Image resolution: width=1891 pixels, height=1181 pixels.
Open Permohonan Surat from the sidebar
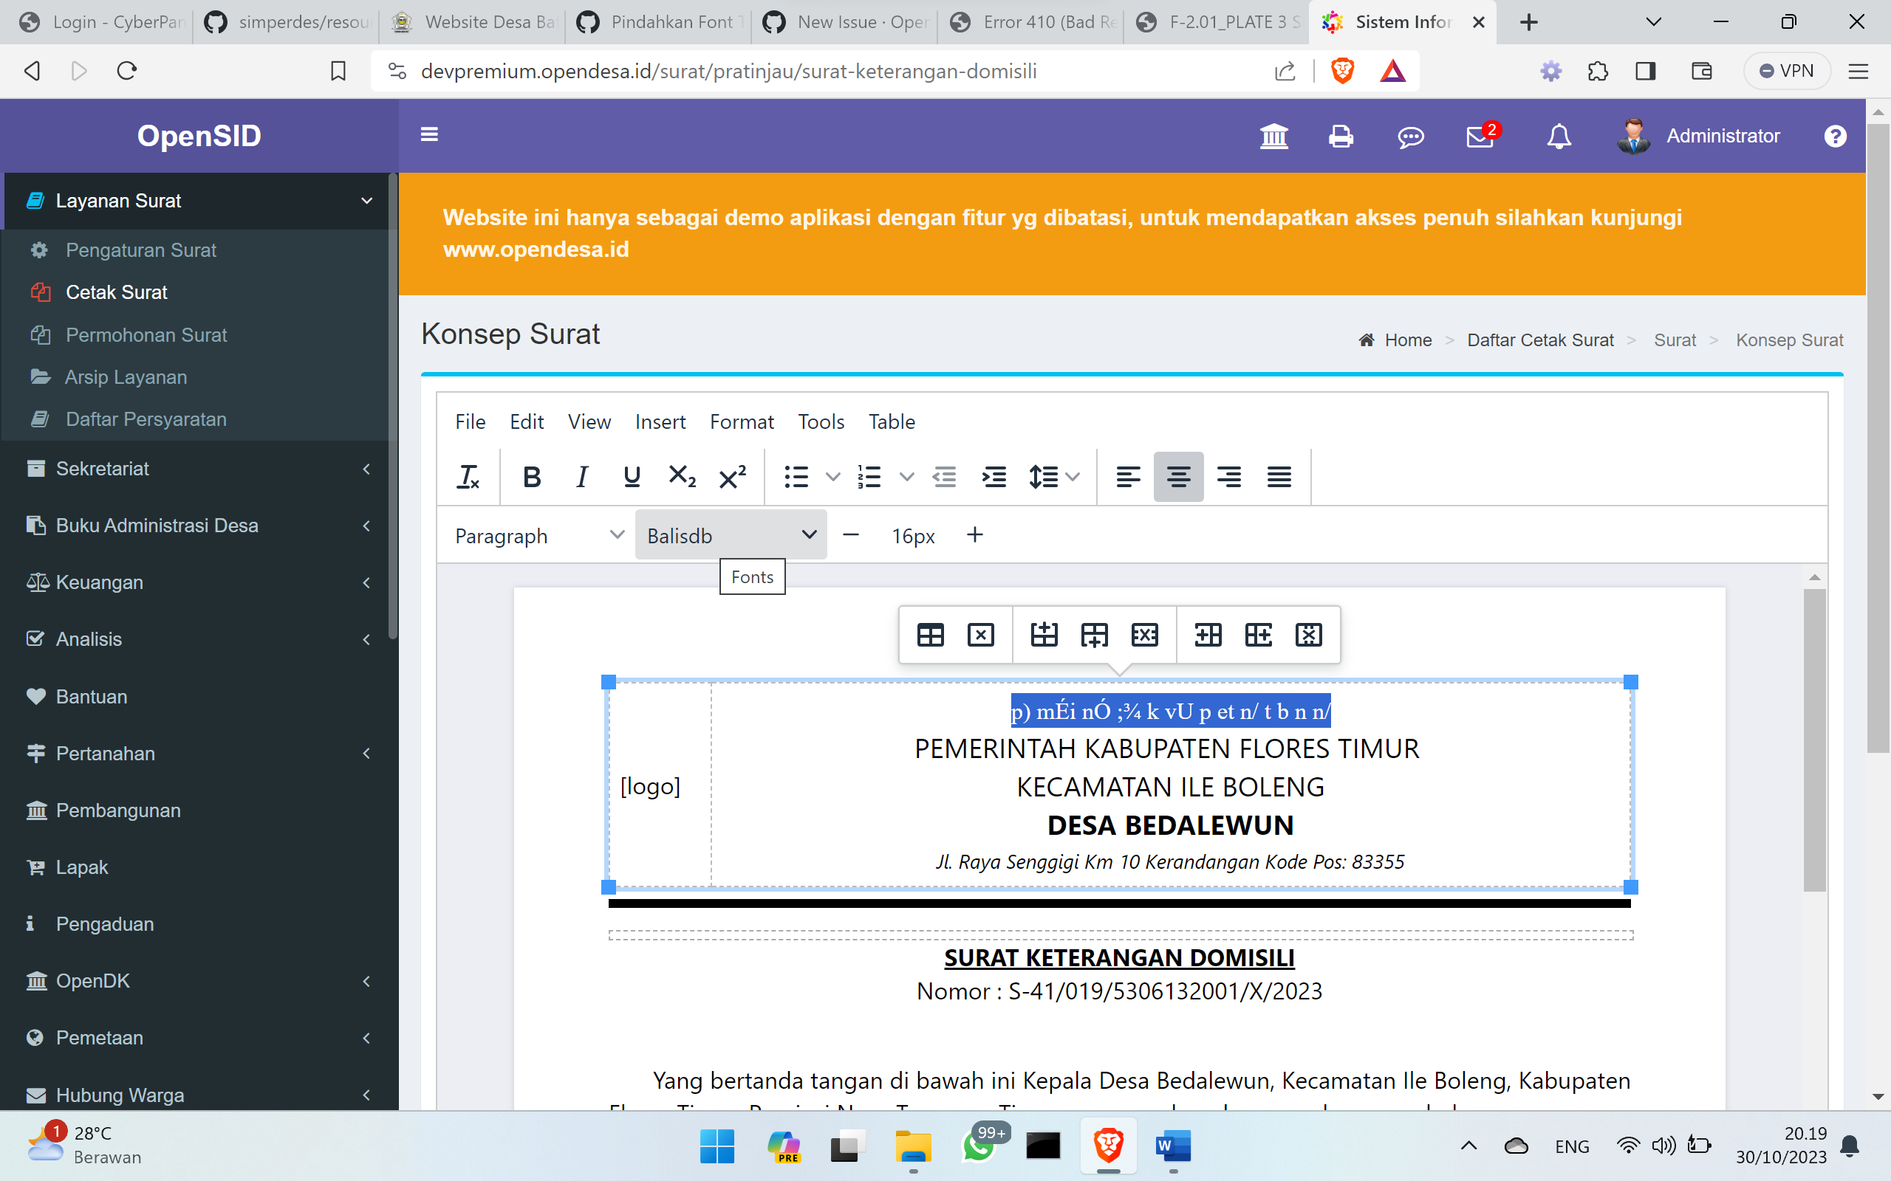coord(146,334)
